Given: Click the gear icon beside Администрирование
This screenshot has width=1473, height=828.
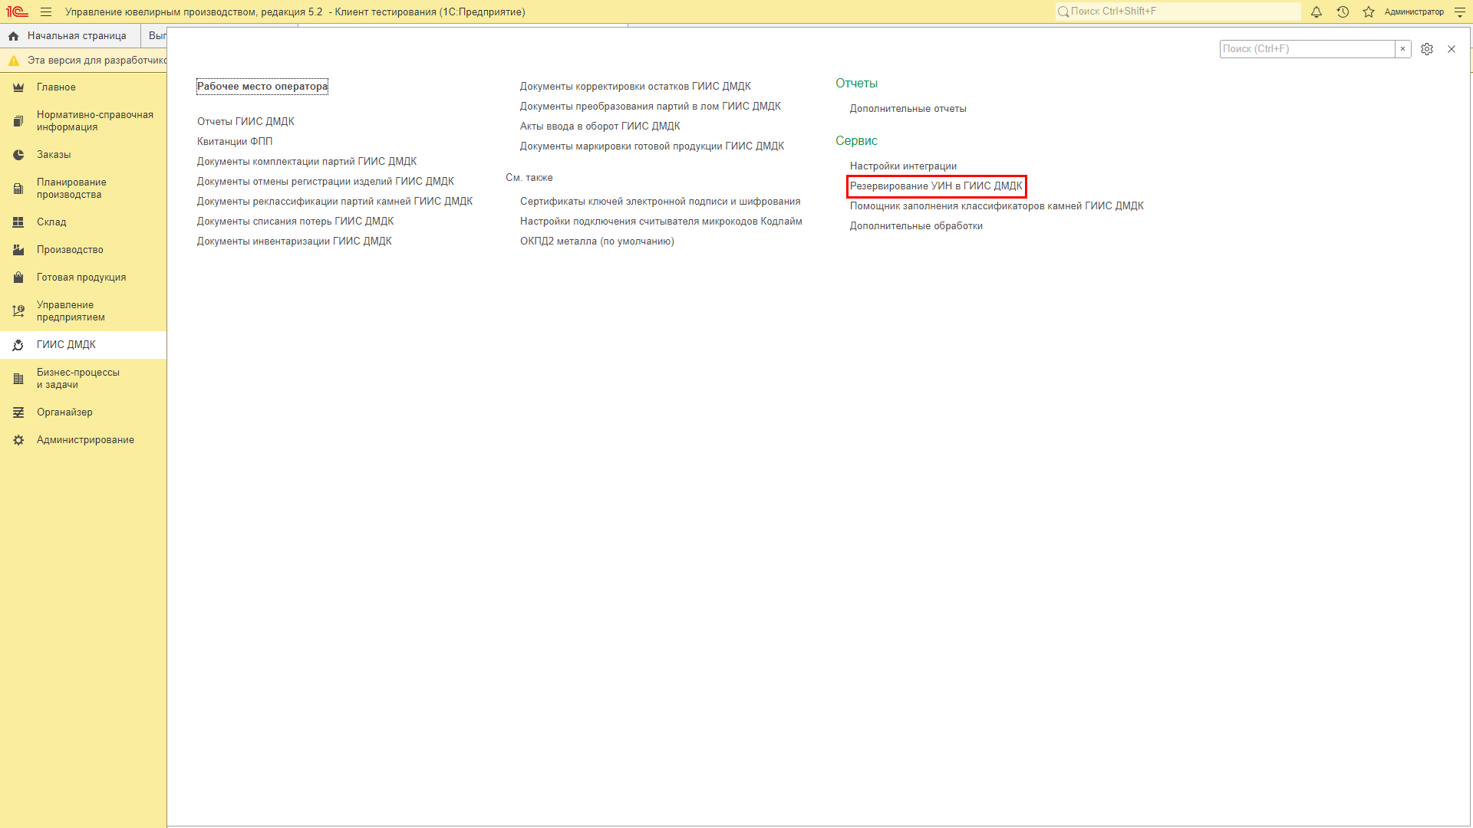Looking at the screenshot, I should (18, 440).
